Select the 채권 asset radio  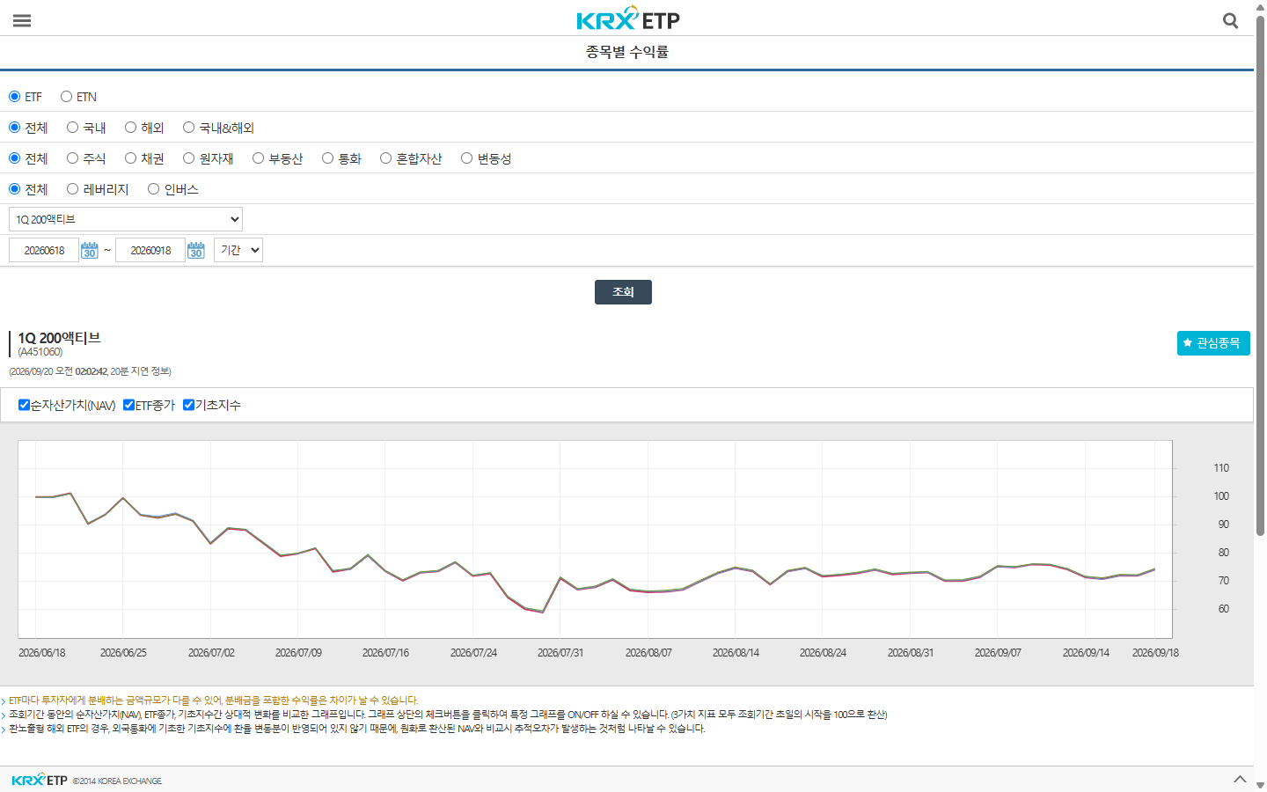pyautogui.click(x=130, y=158)
